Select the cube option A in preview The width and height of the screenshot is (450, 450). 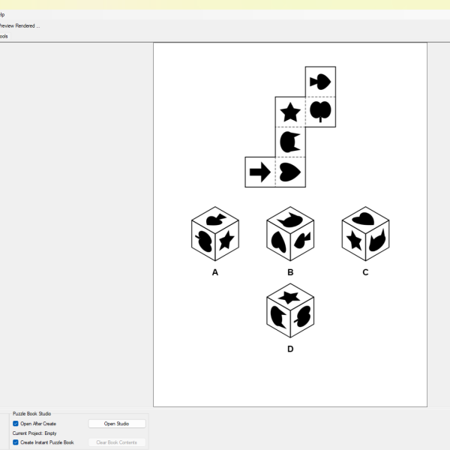[215, 233]
